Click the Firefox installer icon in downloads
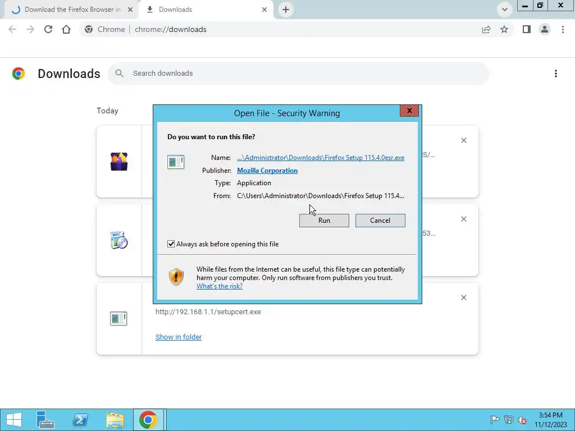Viewport: 575px width, 431px height. click(x=119, y=162)
